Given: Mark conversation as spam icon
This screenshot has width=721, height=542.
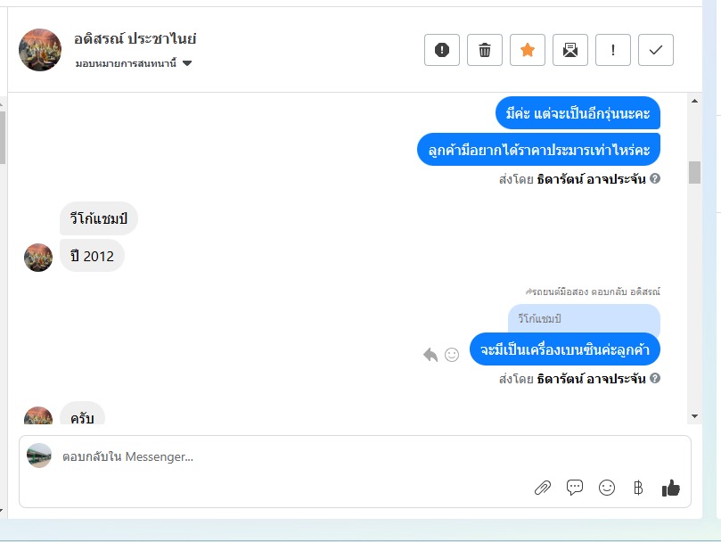Looking at the screenshot, I should [441, 50].
